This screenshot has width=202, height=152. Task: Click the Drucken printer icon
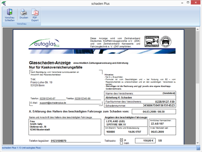click(x=24, y=15)
